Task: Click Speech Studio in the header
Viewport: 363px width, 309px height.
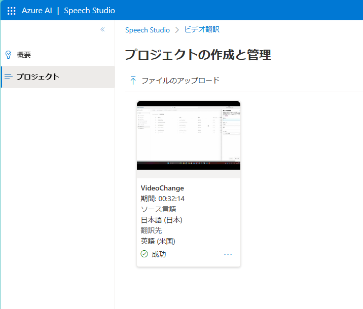Action: (89, 11)
